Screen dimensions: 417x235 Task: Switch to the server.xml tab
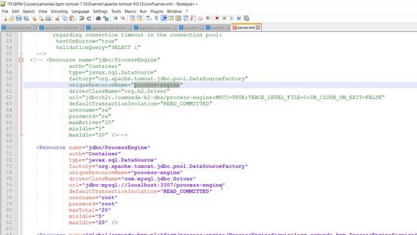pos(246,27)
